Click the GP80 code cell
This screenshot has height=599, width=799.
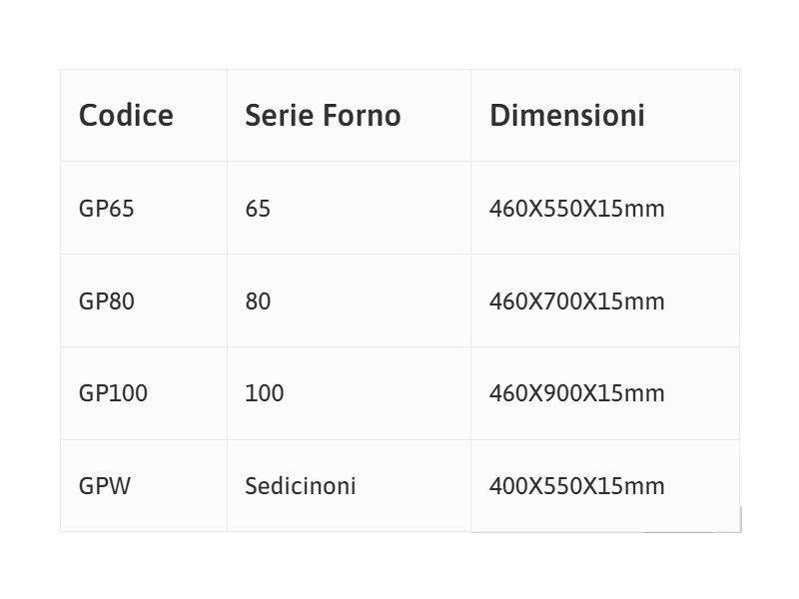(x=106, y=301)
